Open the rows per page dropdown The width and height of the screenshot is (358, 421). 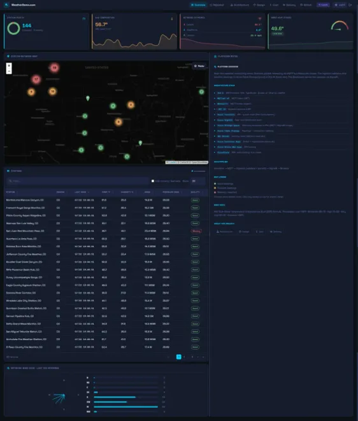pos(198,181)
